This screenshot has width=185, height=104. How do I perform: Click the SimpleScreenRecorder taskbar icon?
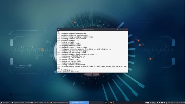click(x=51, y=103)
